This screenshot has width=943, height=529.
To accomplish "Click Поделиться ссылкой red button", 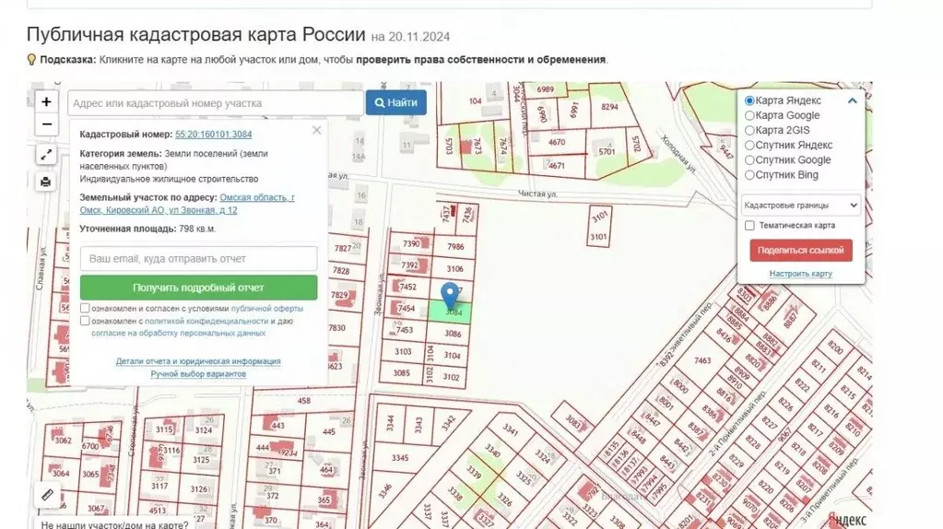I will (x=800, y=250).
